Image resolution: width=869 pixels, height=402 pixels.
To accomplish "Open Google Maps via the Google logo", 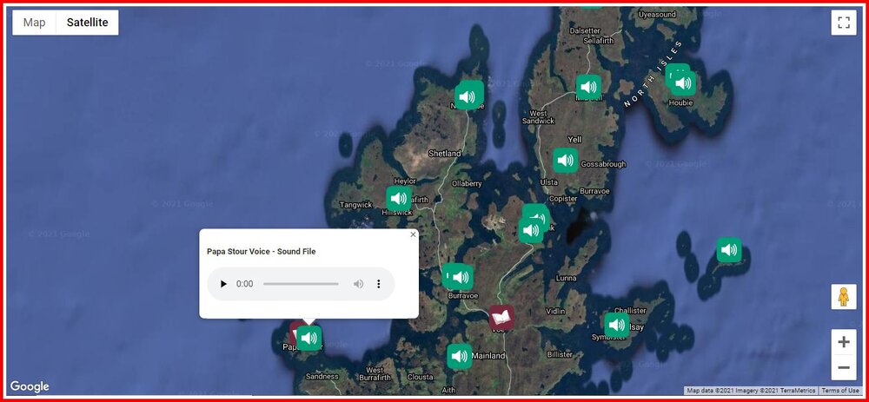I will 30,386.
